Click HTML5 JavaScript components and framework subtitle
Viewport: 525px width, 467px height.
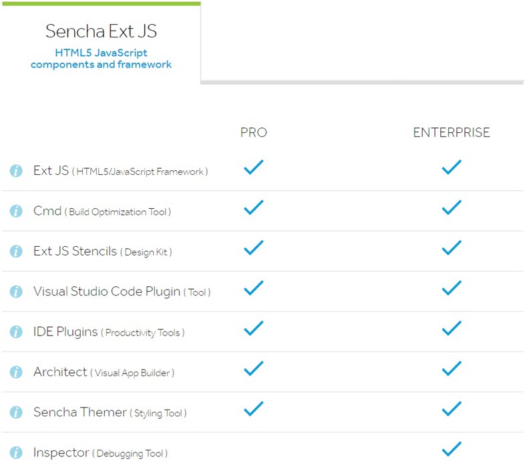click(101, 59)
